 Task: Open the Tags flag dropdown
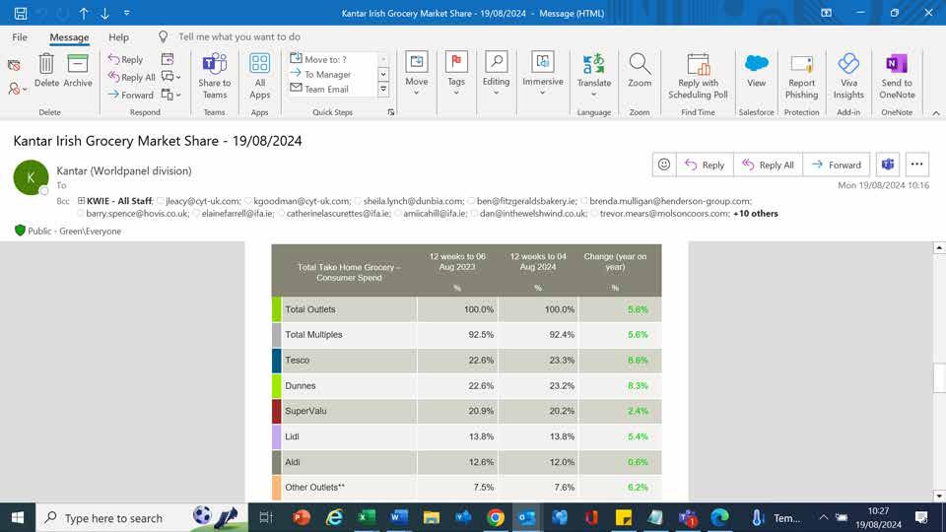coord(456,74)
